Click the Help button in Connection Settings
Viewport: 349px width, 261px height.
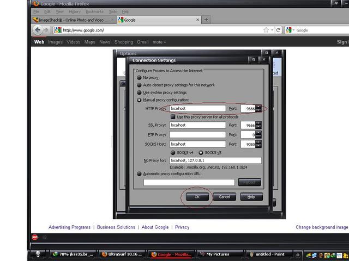click(x=251, y=197)
